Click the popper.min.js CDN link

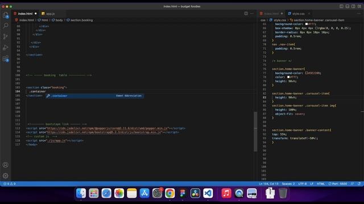pyautogui.click(x=107, y=128)
